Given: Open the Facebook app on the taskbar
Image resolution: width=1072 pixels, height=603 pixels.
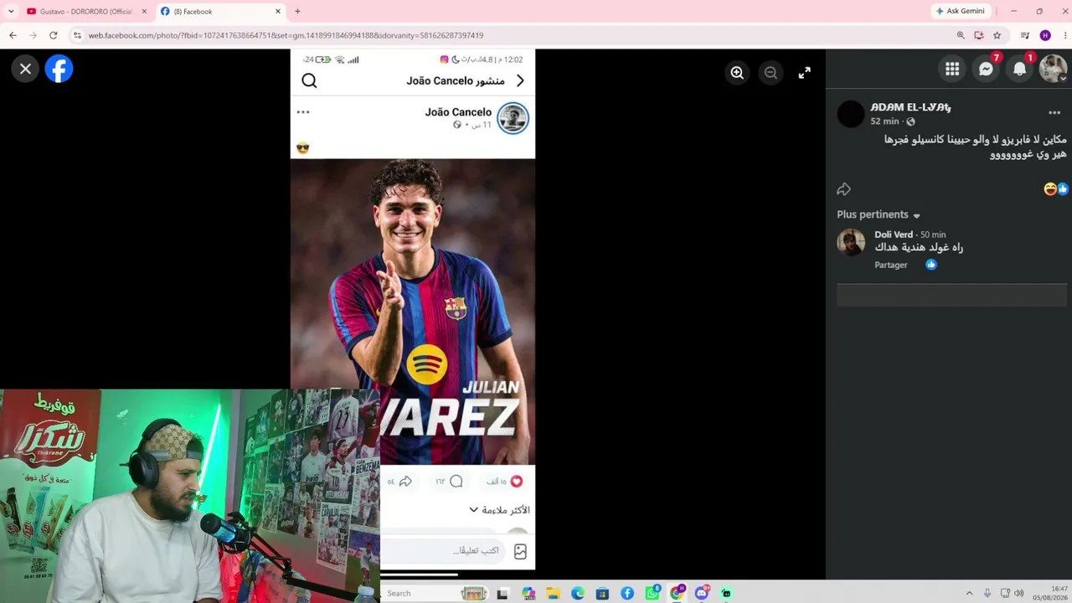Looking at the screenshot, I should (x=627, y=594).
